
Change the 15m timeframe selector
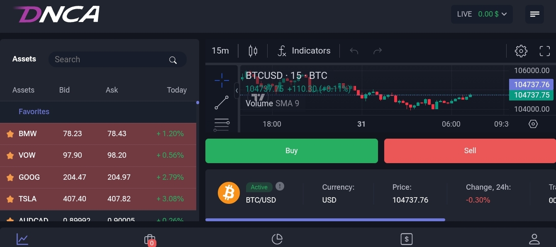[220, 51]
